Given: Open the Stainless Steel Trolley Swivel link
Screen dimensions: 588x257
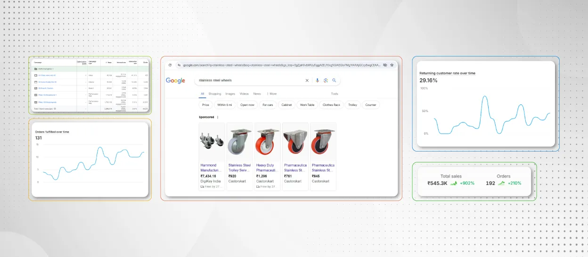Looking at the screenshot, I should 240,168.
